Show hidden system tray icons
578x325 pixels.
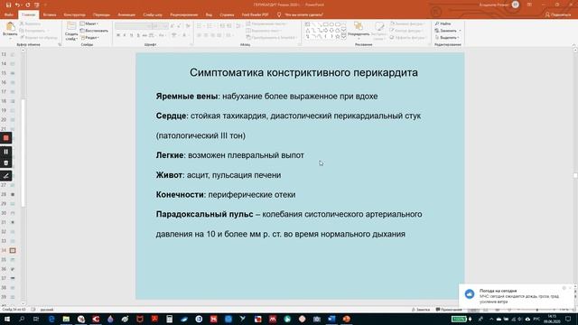pyautogui.click(x=491, y=319)
